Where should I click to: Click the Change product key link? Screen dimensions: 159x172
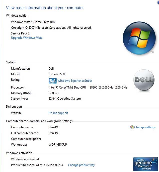[82, 165]
